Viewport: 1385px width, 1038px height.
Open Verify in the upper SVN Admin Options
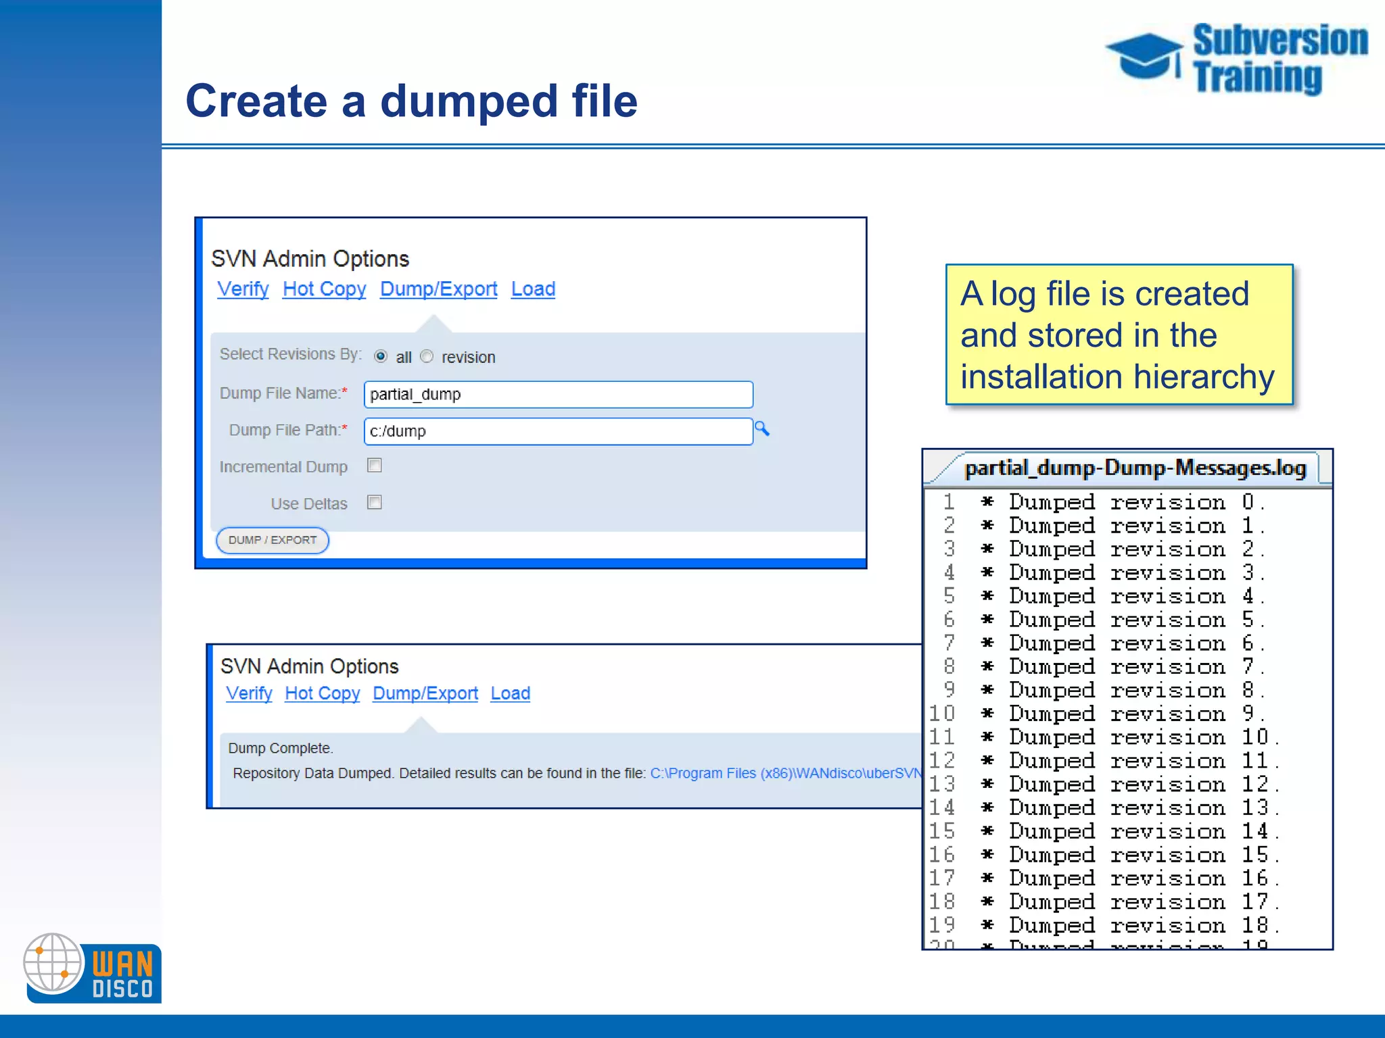pos(243,289)
